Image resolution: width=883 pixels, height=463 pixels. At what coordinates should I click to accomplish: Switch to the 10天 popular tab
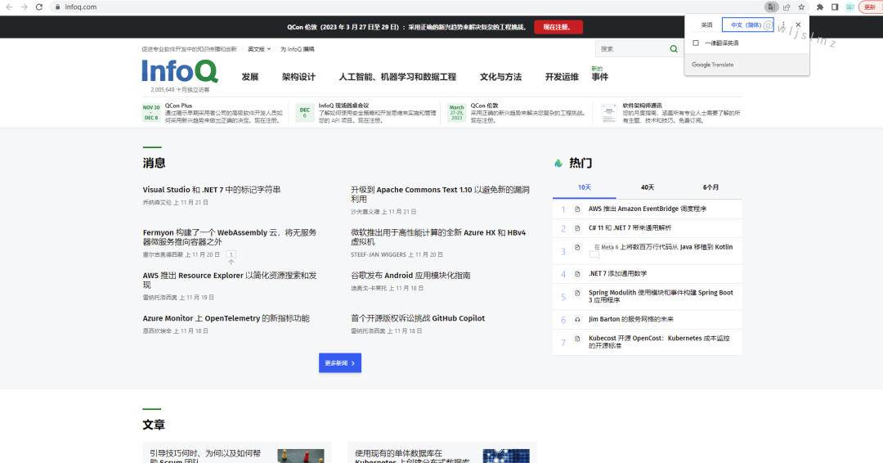point(585,187)
